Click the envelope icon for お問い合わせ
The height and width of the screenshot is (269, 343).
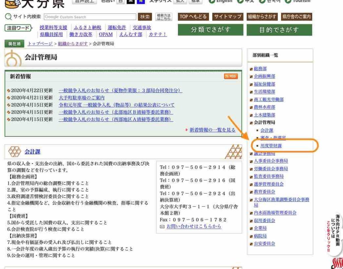point(162,227)
